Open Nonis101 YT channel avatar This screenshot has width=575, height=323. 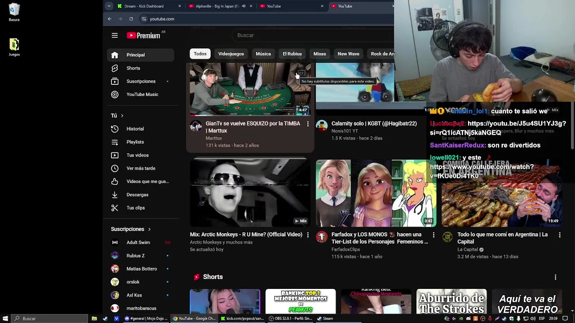(x=322, y=126)
